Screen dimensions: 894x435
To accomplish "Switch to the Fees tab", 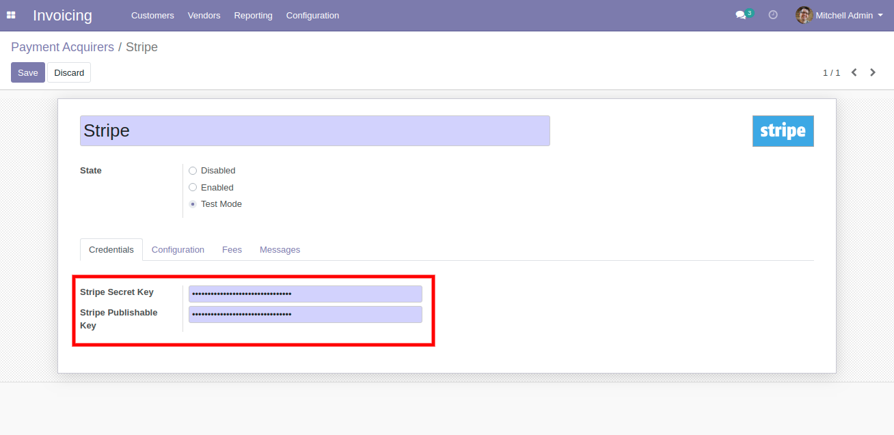I will click(232, 250).
